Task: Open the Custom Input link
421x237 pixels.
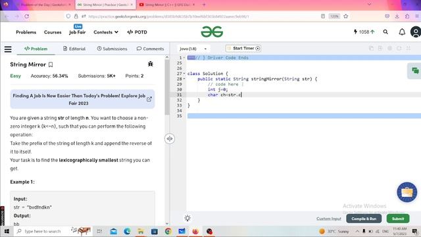Action: tap(329, 219)
